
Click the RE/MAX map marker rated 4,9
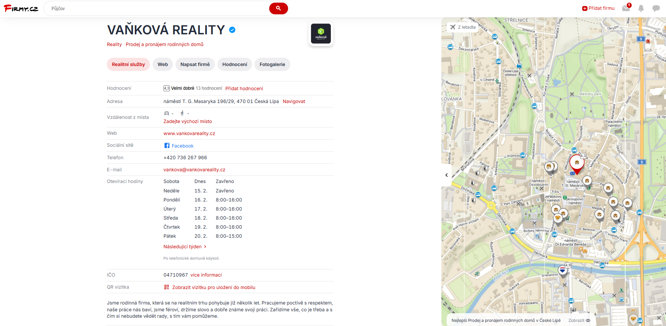pos(563,271)
